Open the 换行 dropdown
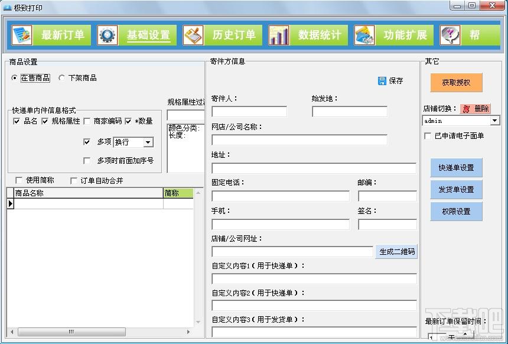 pos(148,142)
